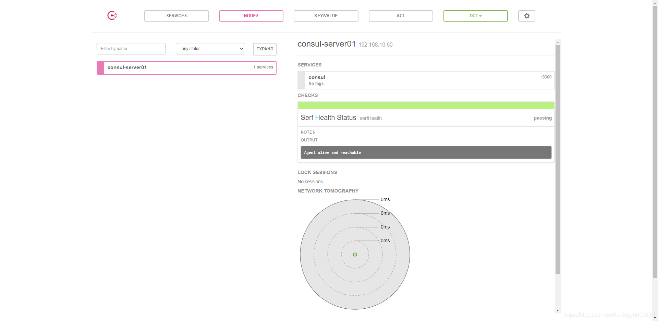Viewport: 658px width, 321px height.
Task: Open the 'any status' filter dropdown
Action: (210, 49)
